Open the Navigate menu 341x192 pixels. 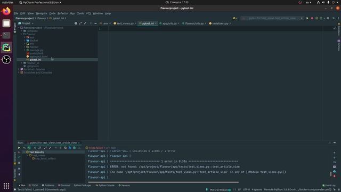[x=42, y=13]
